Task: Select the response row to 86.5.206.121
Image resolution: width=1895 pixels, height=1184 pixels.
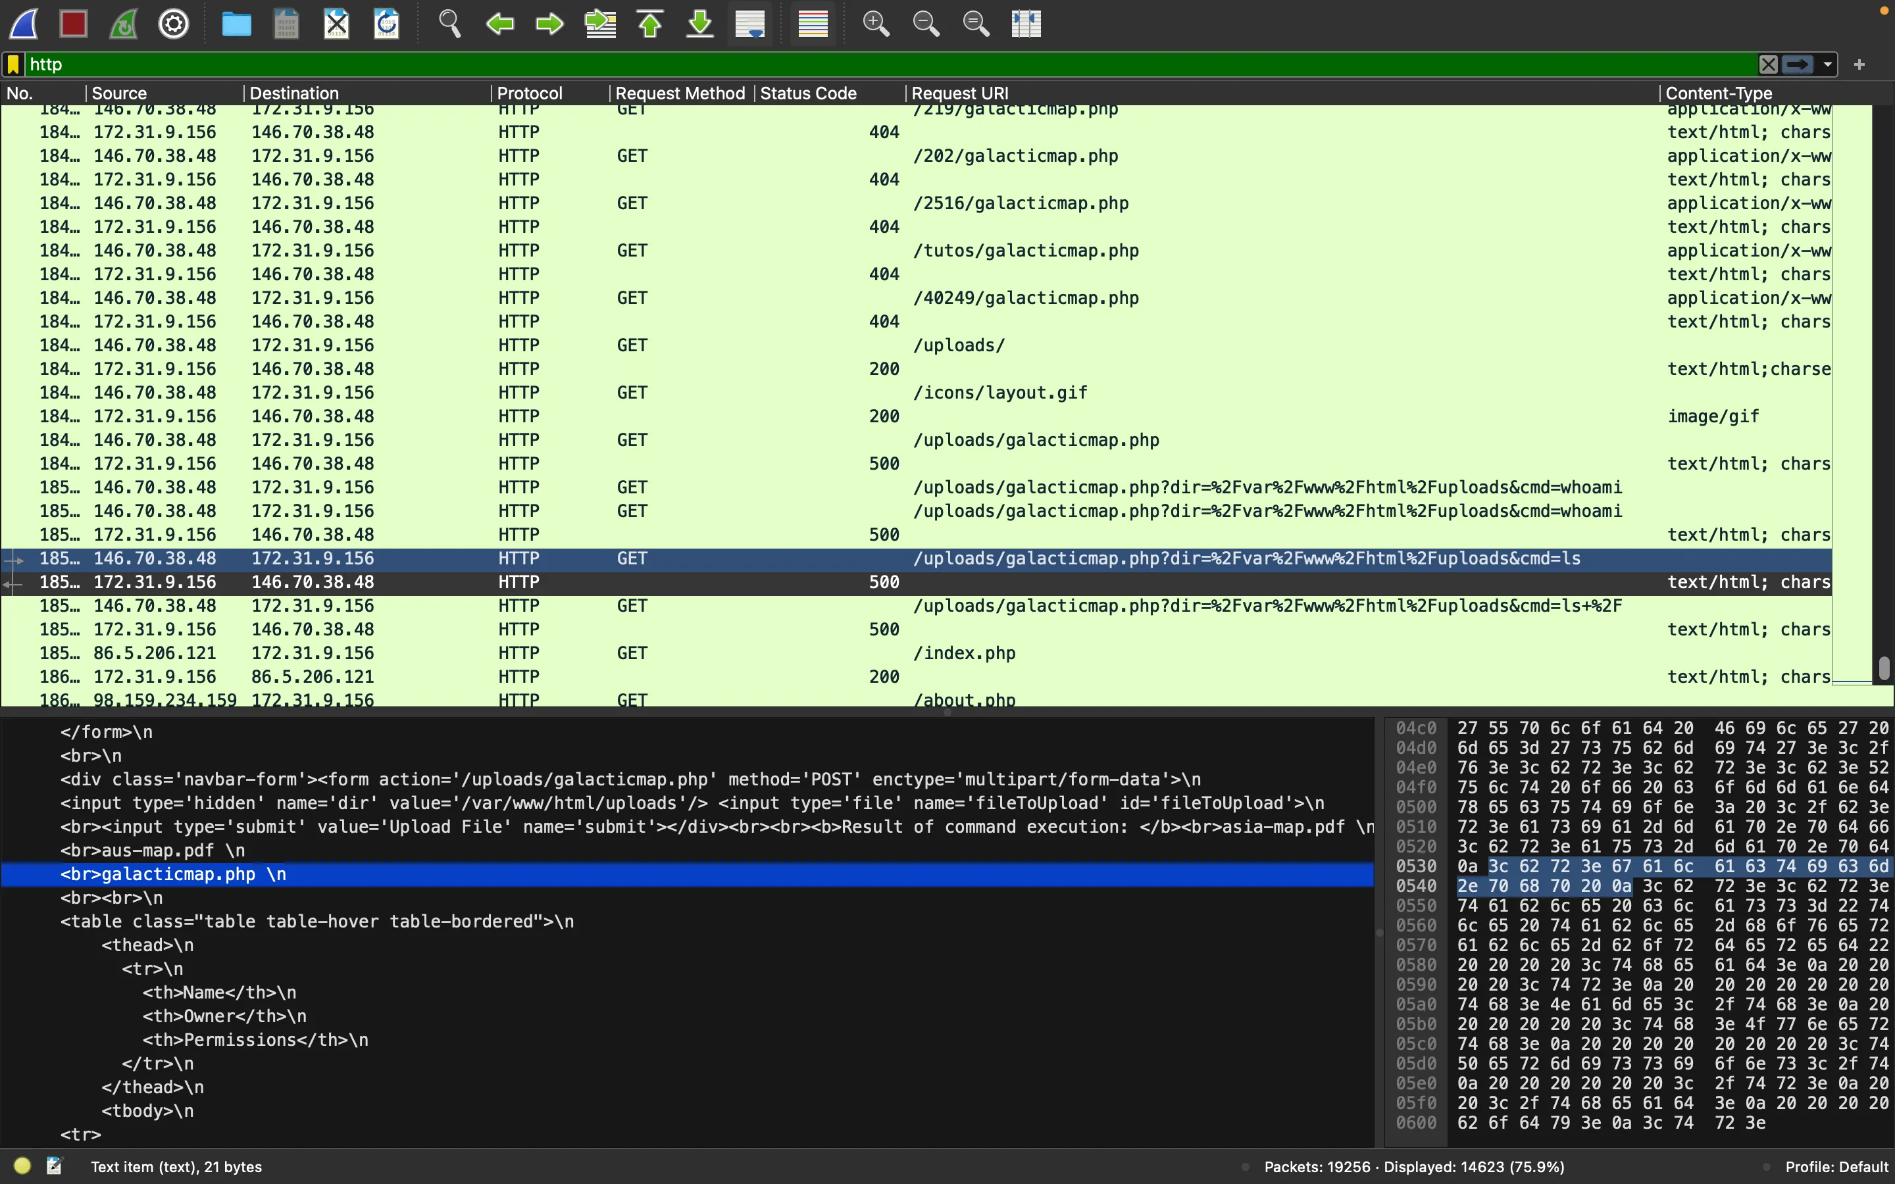Action: coord(916,677)
